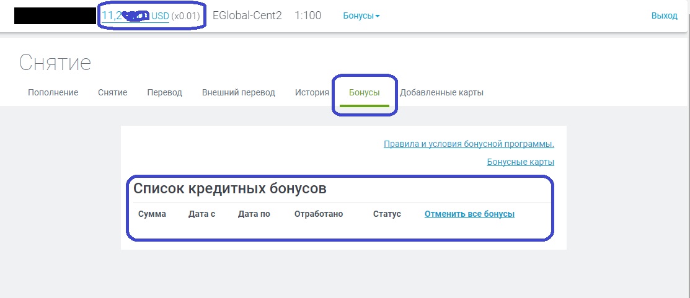Switch to the Перевод tab
Screen dimensions: 690x298
[164, 92]
